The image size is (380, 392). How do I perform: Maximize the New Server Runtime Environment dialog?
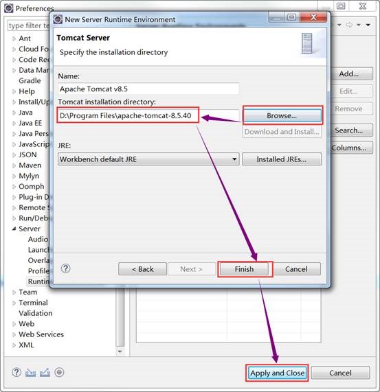pyautogui.click(x=291, y=17)
